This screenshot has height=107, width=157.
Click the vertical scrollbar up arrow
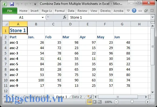153,26
